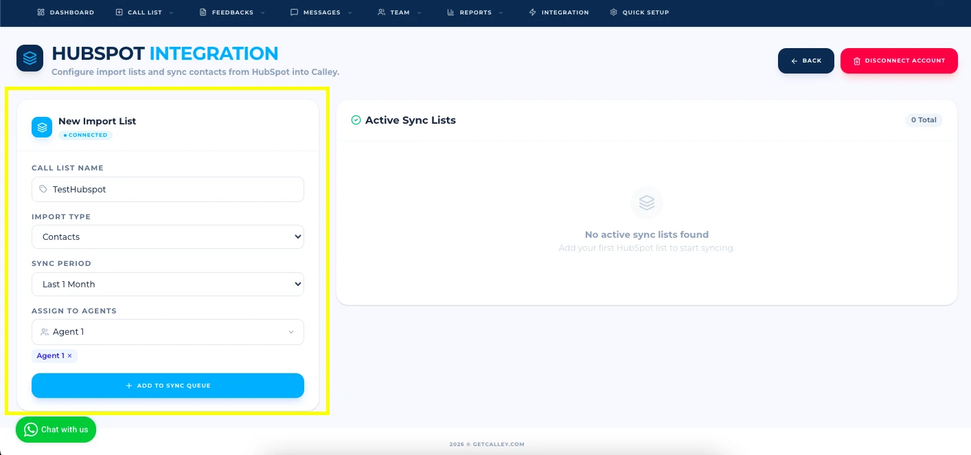
Task: Click the 'Active Sync Lists' heading
Action: pyautogui.click(x=411, y=120)
